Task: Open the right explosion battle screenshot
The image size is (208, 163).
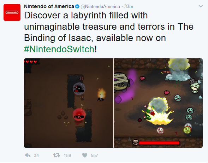Action: 158,103
